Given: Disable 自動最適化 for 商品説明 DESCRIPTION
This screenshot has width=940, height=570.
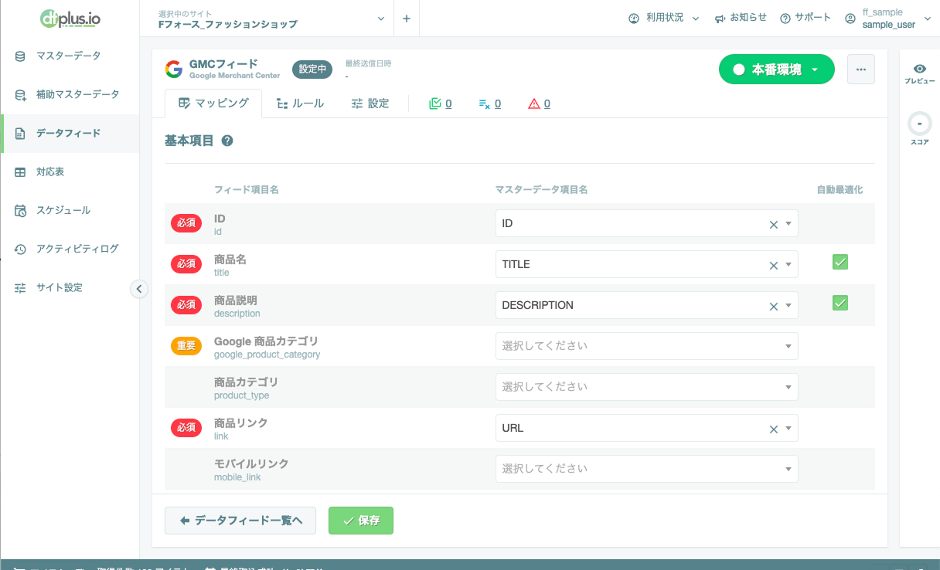Looking at the screenshot, I should coord(840,303).
